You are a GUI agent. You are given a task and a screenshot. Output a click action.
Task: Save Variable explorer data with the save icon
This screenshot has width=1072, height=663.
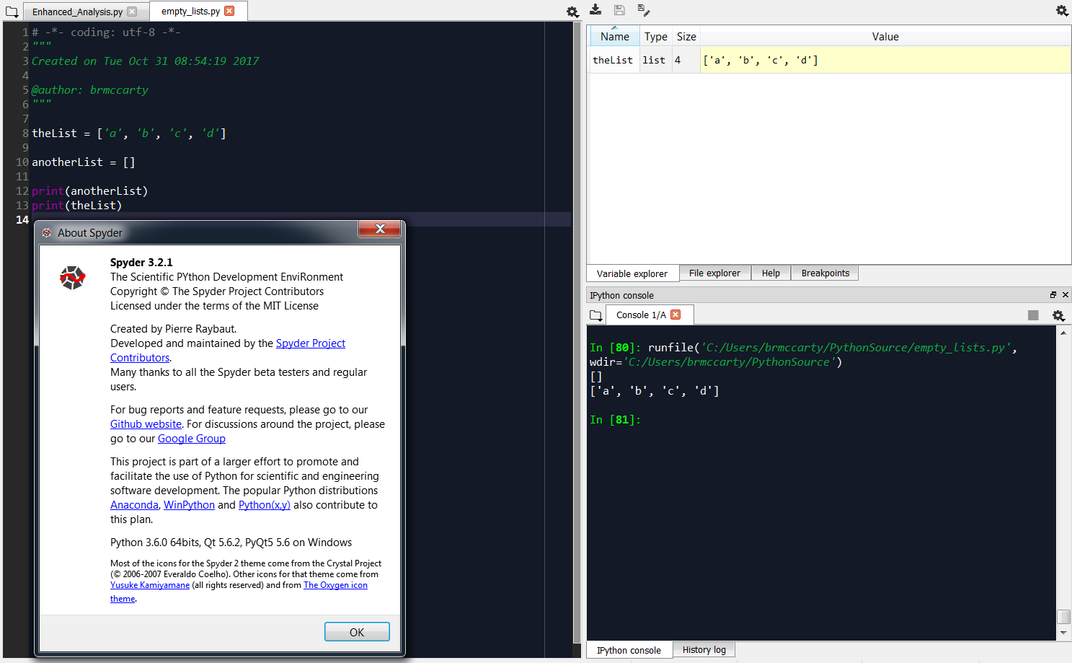pos(619,12)
